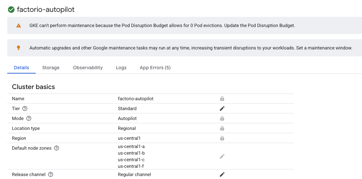The image size is (362, 179).
Task: Select the Regional location type value
Action: pyautogui.click(x=127, y=128)
